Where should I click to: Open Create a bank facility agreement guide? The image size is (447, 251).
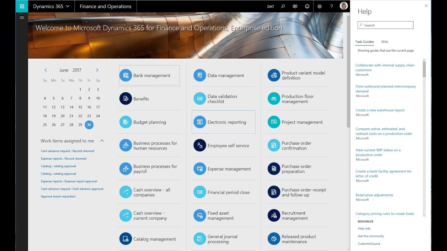383,174
